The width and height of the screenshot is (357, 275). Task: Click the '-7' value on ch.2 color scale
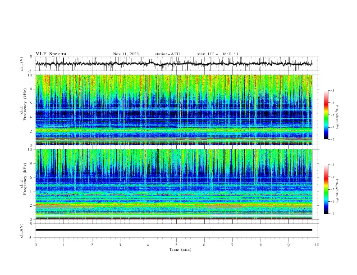(332, 213)
